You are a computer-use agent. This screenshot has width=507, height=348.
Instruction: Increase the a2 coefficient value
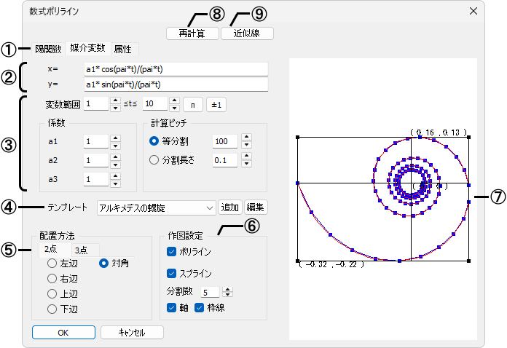click(115, 157)
